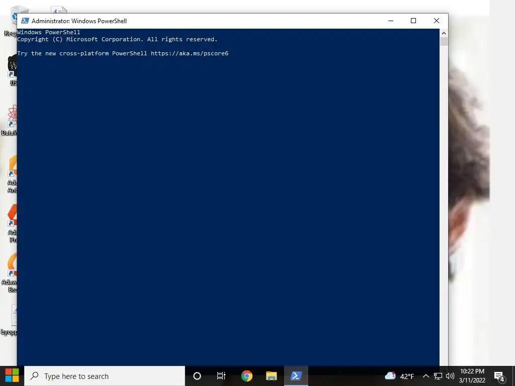Click the 3/11/2022 date in the taskbar
The image size is (515, 386).
(472, 380)
